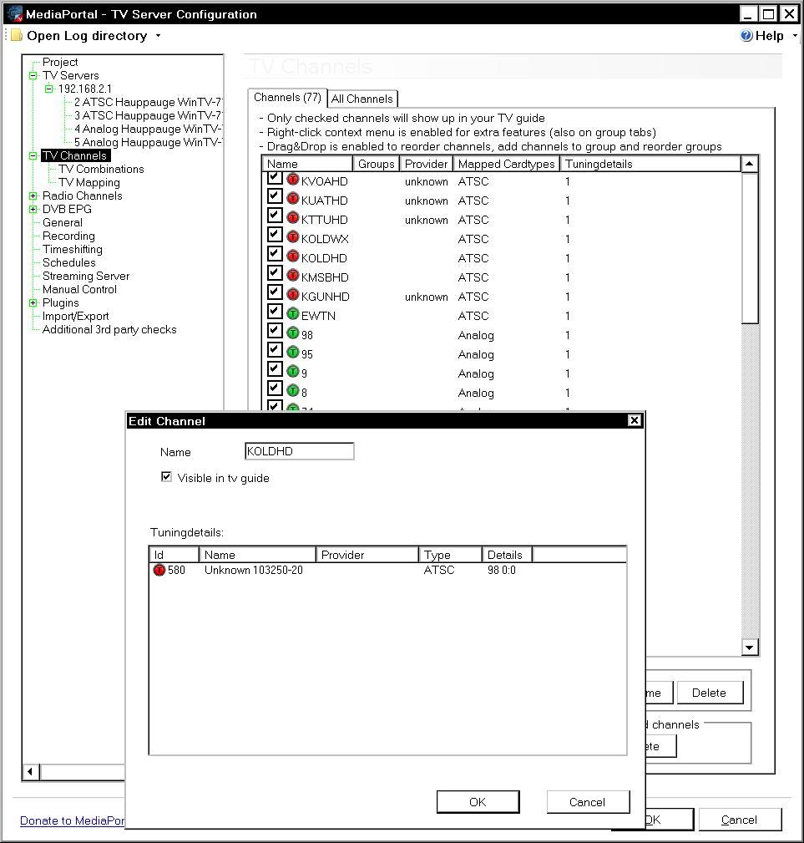Image resolution: width=804 pixels, height=843 pixels.
Task: Select the Timeshifting tree item
Action: pyautogui.click(x=73, y=250)
